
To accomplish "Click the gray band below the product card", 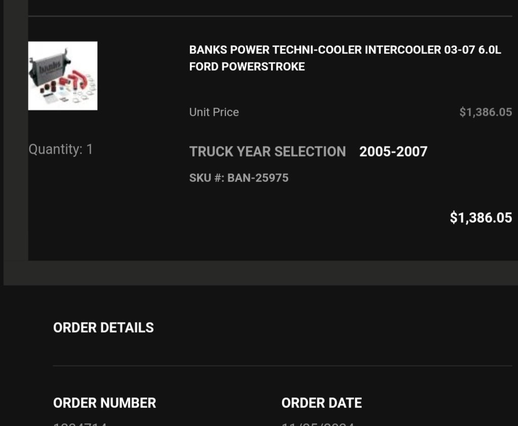I will click(x=261, y=273).
